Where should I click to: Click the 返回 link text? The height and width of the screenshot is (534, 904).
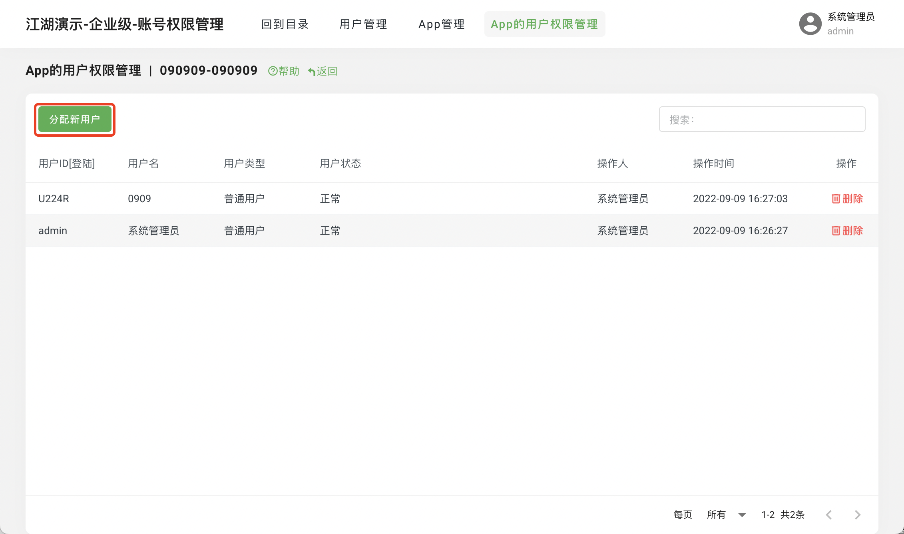coord(327,71)
